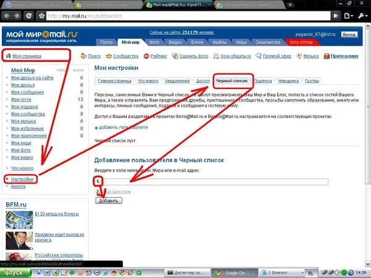Open Мои друзья на сайте in the sidebar

(x=32, y=78)
